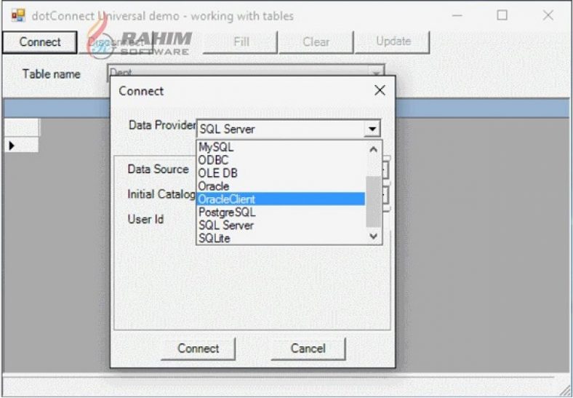The height and width of the screenshot is (398, 573).
Task: Click the Clear button
Action: click(316, 41)
